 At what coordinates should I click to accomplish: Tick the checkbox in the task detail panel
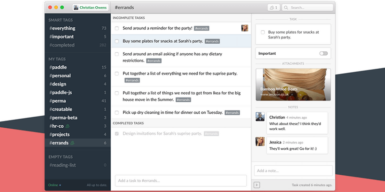pos(262,32)
